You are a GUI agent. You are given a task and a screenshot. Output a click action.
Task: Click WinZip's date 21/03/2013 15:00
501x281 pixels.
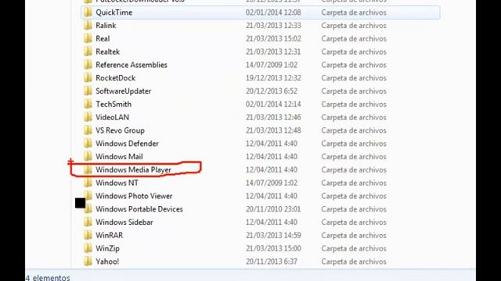click(273, 248)
